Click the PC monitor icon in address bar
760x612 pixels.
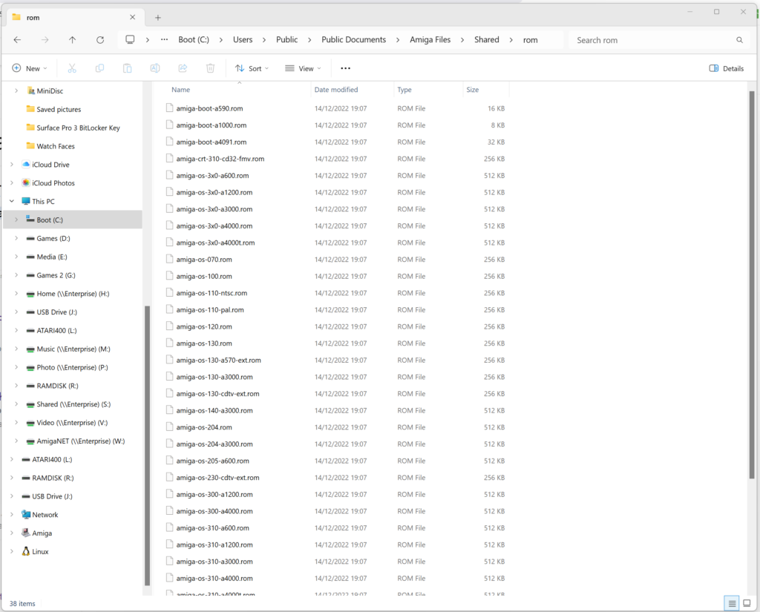coord(130,40)
